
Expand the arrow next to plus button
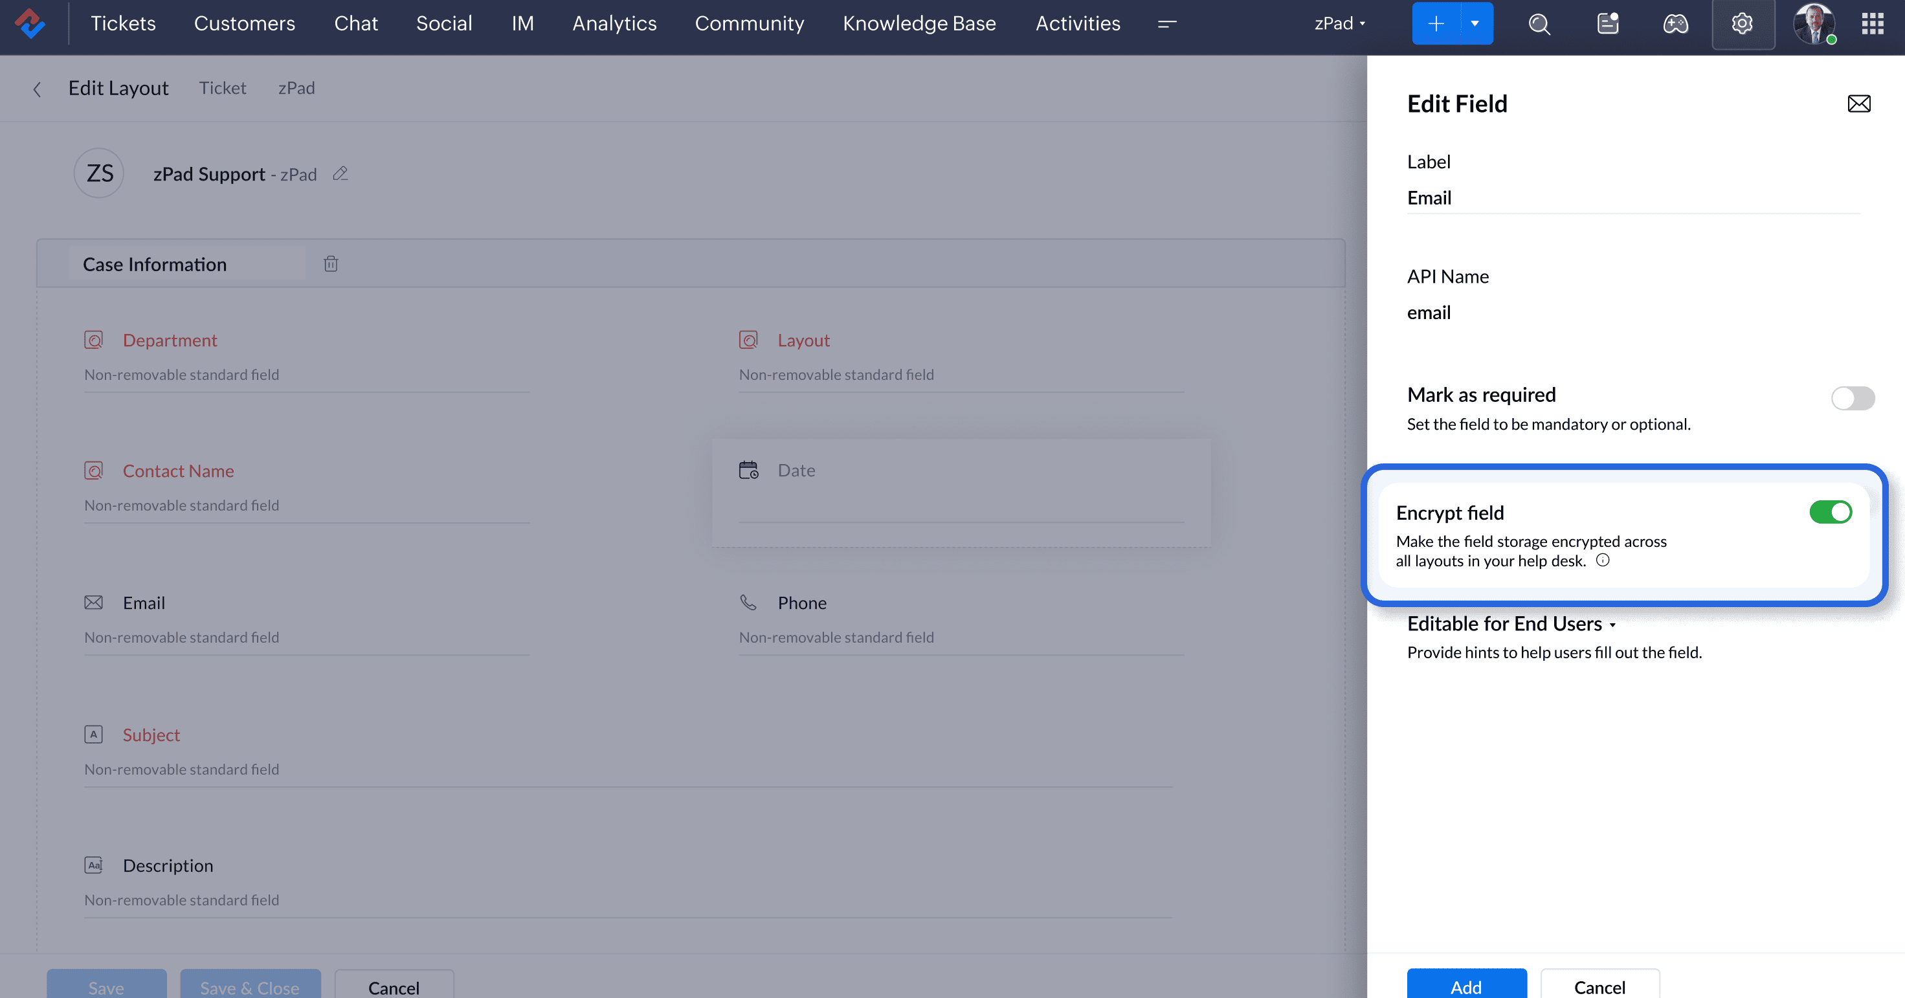[x=1475, y=24]
